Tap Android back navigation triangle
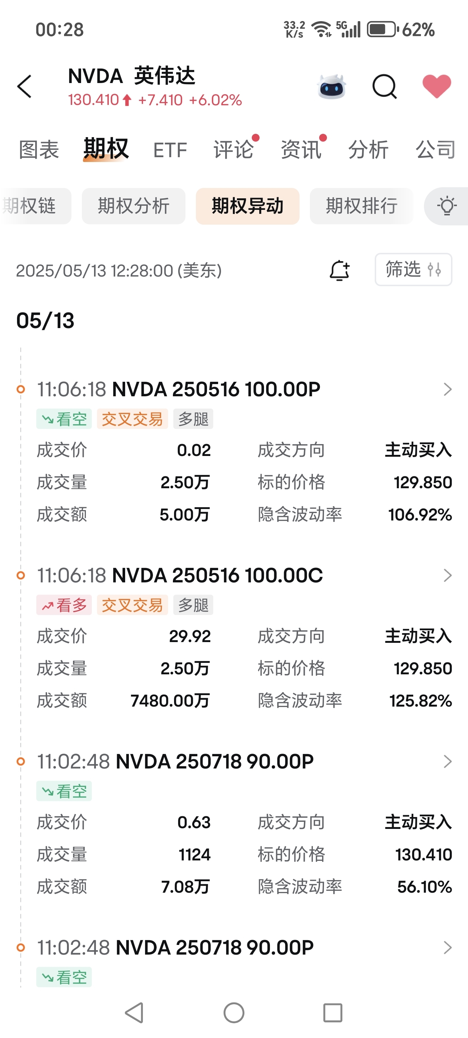Screen dimensions: 468x1038 coord(134,1013)
